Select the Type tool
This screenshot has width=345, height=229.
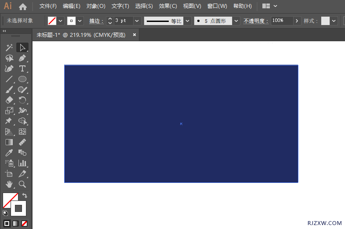pos(22,69)
